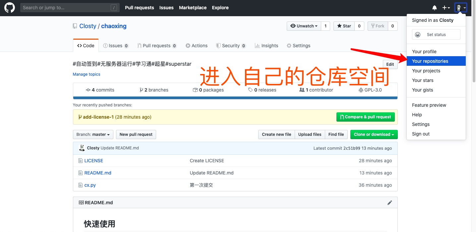Switch to the Code tab
This screenshot has width=476, height=232.
tap(86, 46)
